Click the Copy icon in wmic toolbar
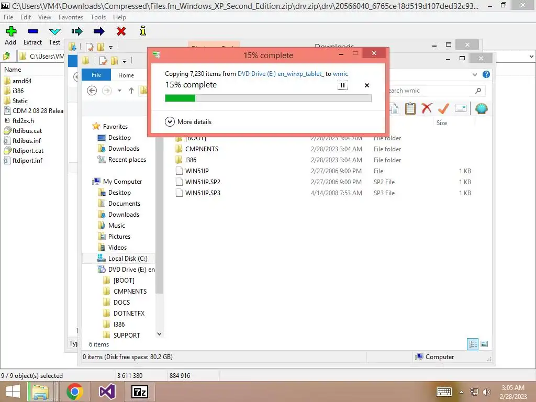 pyautogui.click(x=394, y=109)
